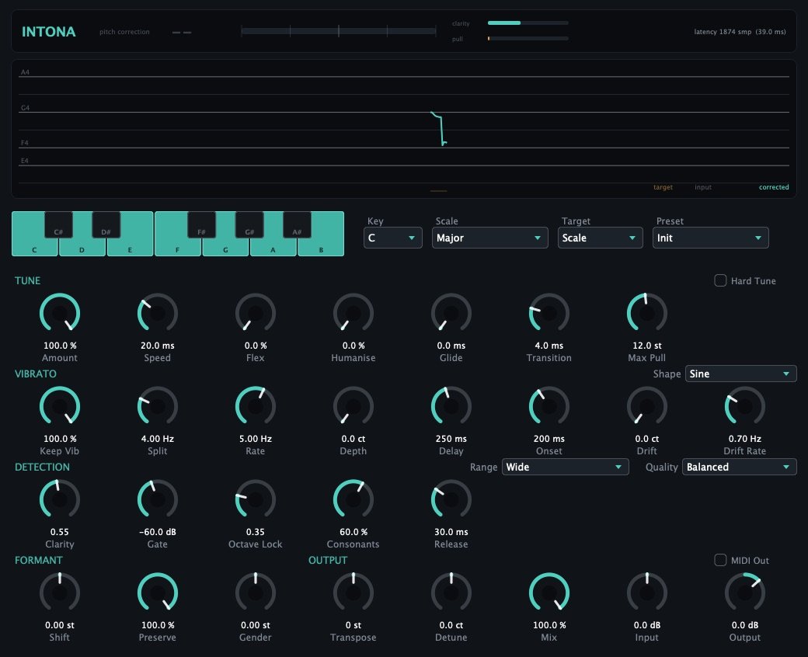Click the Input gain knob

[646, 592]
